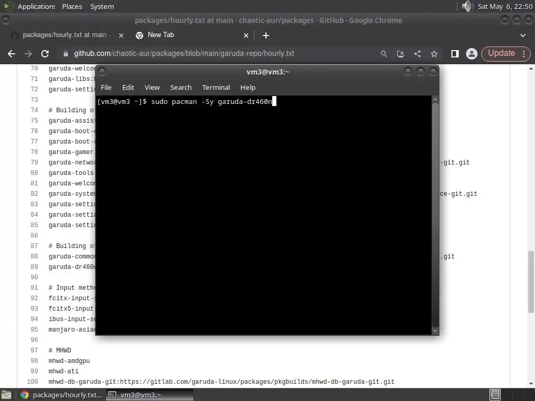The width and height of the screenshot is (535, 401).
Task: Click Chrome's forward navigation arrow
Action: (x=28, y=54)
